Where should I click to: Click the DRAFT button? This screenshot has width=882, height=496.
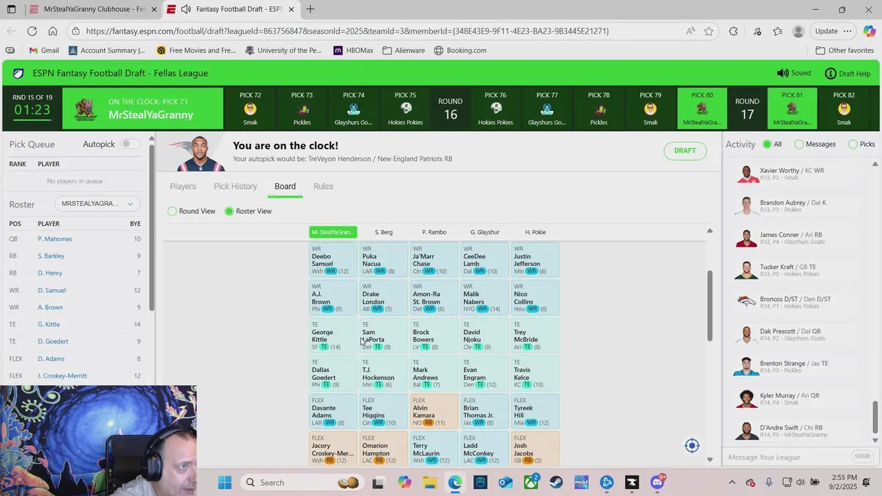(685, 151)
